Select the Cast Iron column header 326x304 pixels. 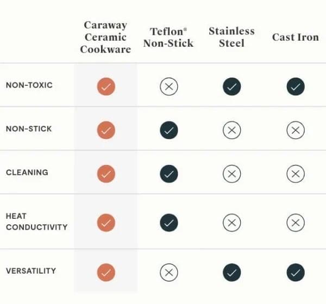(x=295, y=37)
